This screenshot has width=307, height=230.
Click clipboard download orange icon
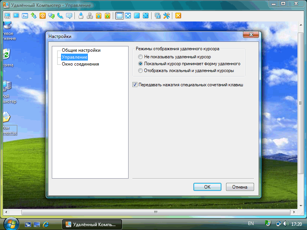(x=99, y=16)
